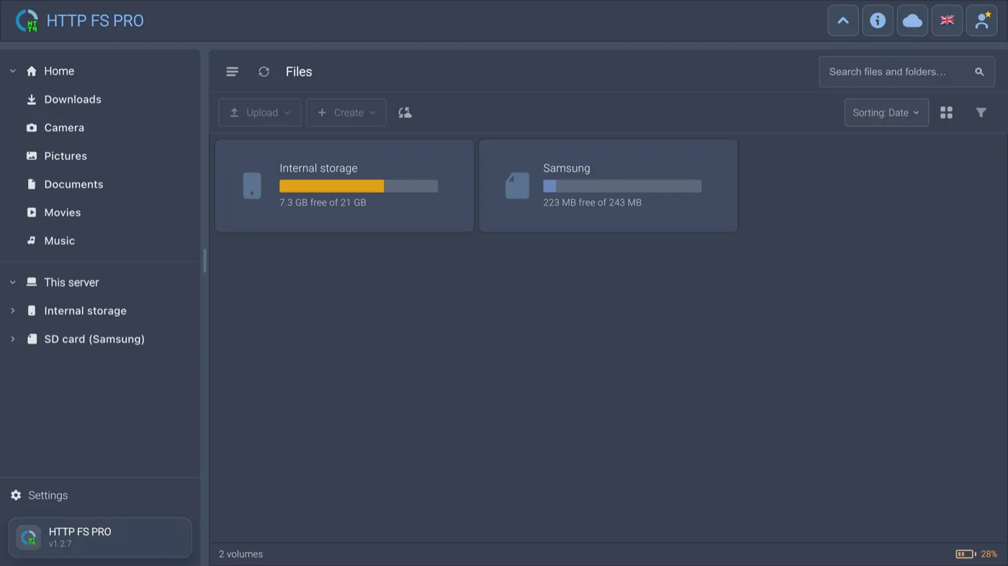Refresh the Files list
This screenshot has width=1008, height=566.
pos(264,72)
